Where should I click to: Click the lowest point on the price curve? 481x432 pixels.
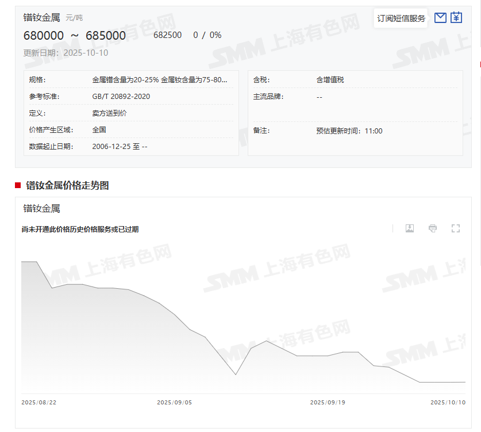(x=420, y=381)
